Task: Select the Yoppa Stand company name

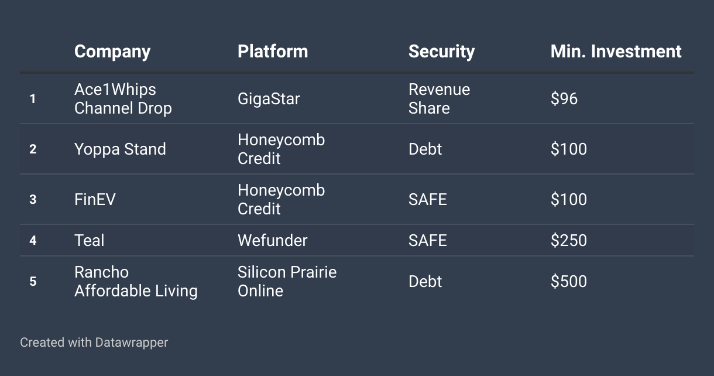Action: (x=120, y=149)
